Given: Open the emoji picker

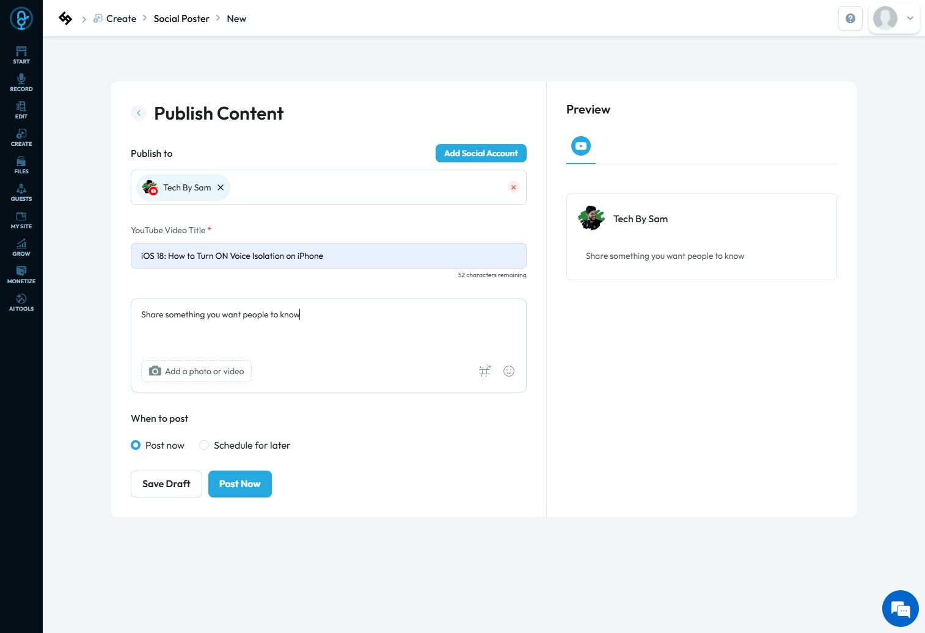Looking at the screenshot, I should [x=509, y=371].
